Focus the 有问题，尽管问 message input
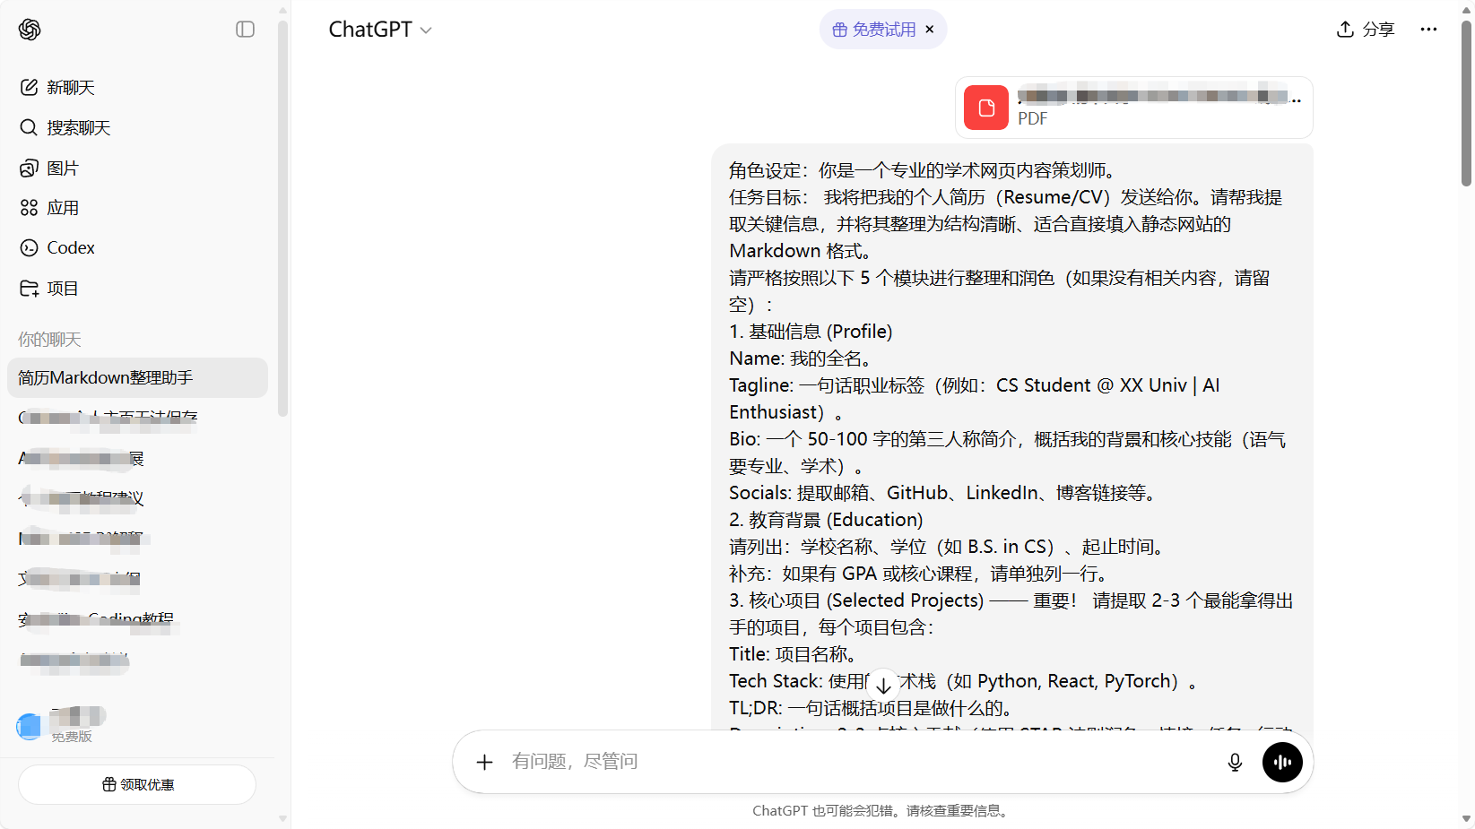The height and width of the screenshot is (829, 1475). tap(852, 762)
